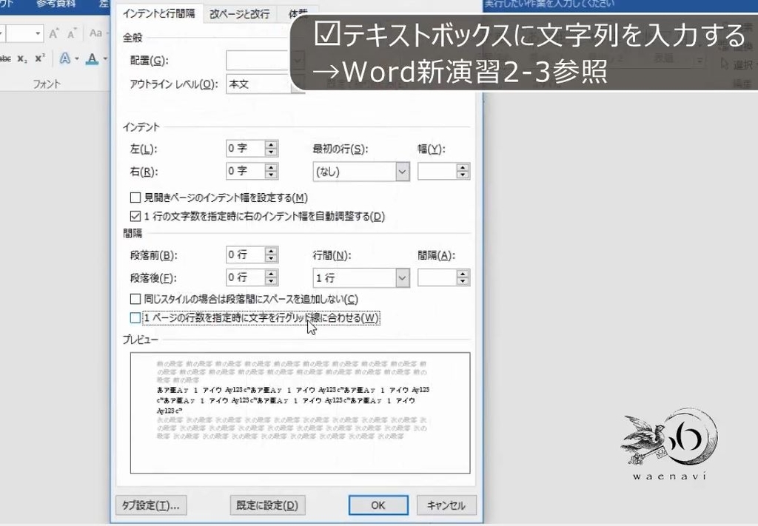Check snap to line grid checkbox (W)
This screenshot has width=758, height=526.
(135, 318)
